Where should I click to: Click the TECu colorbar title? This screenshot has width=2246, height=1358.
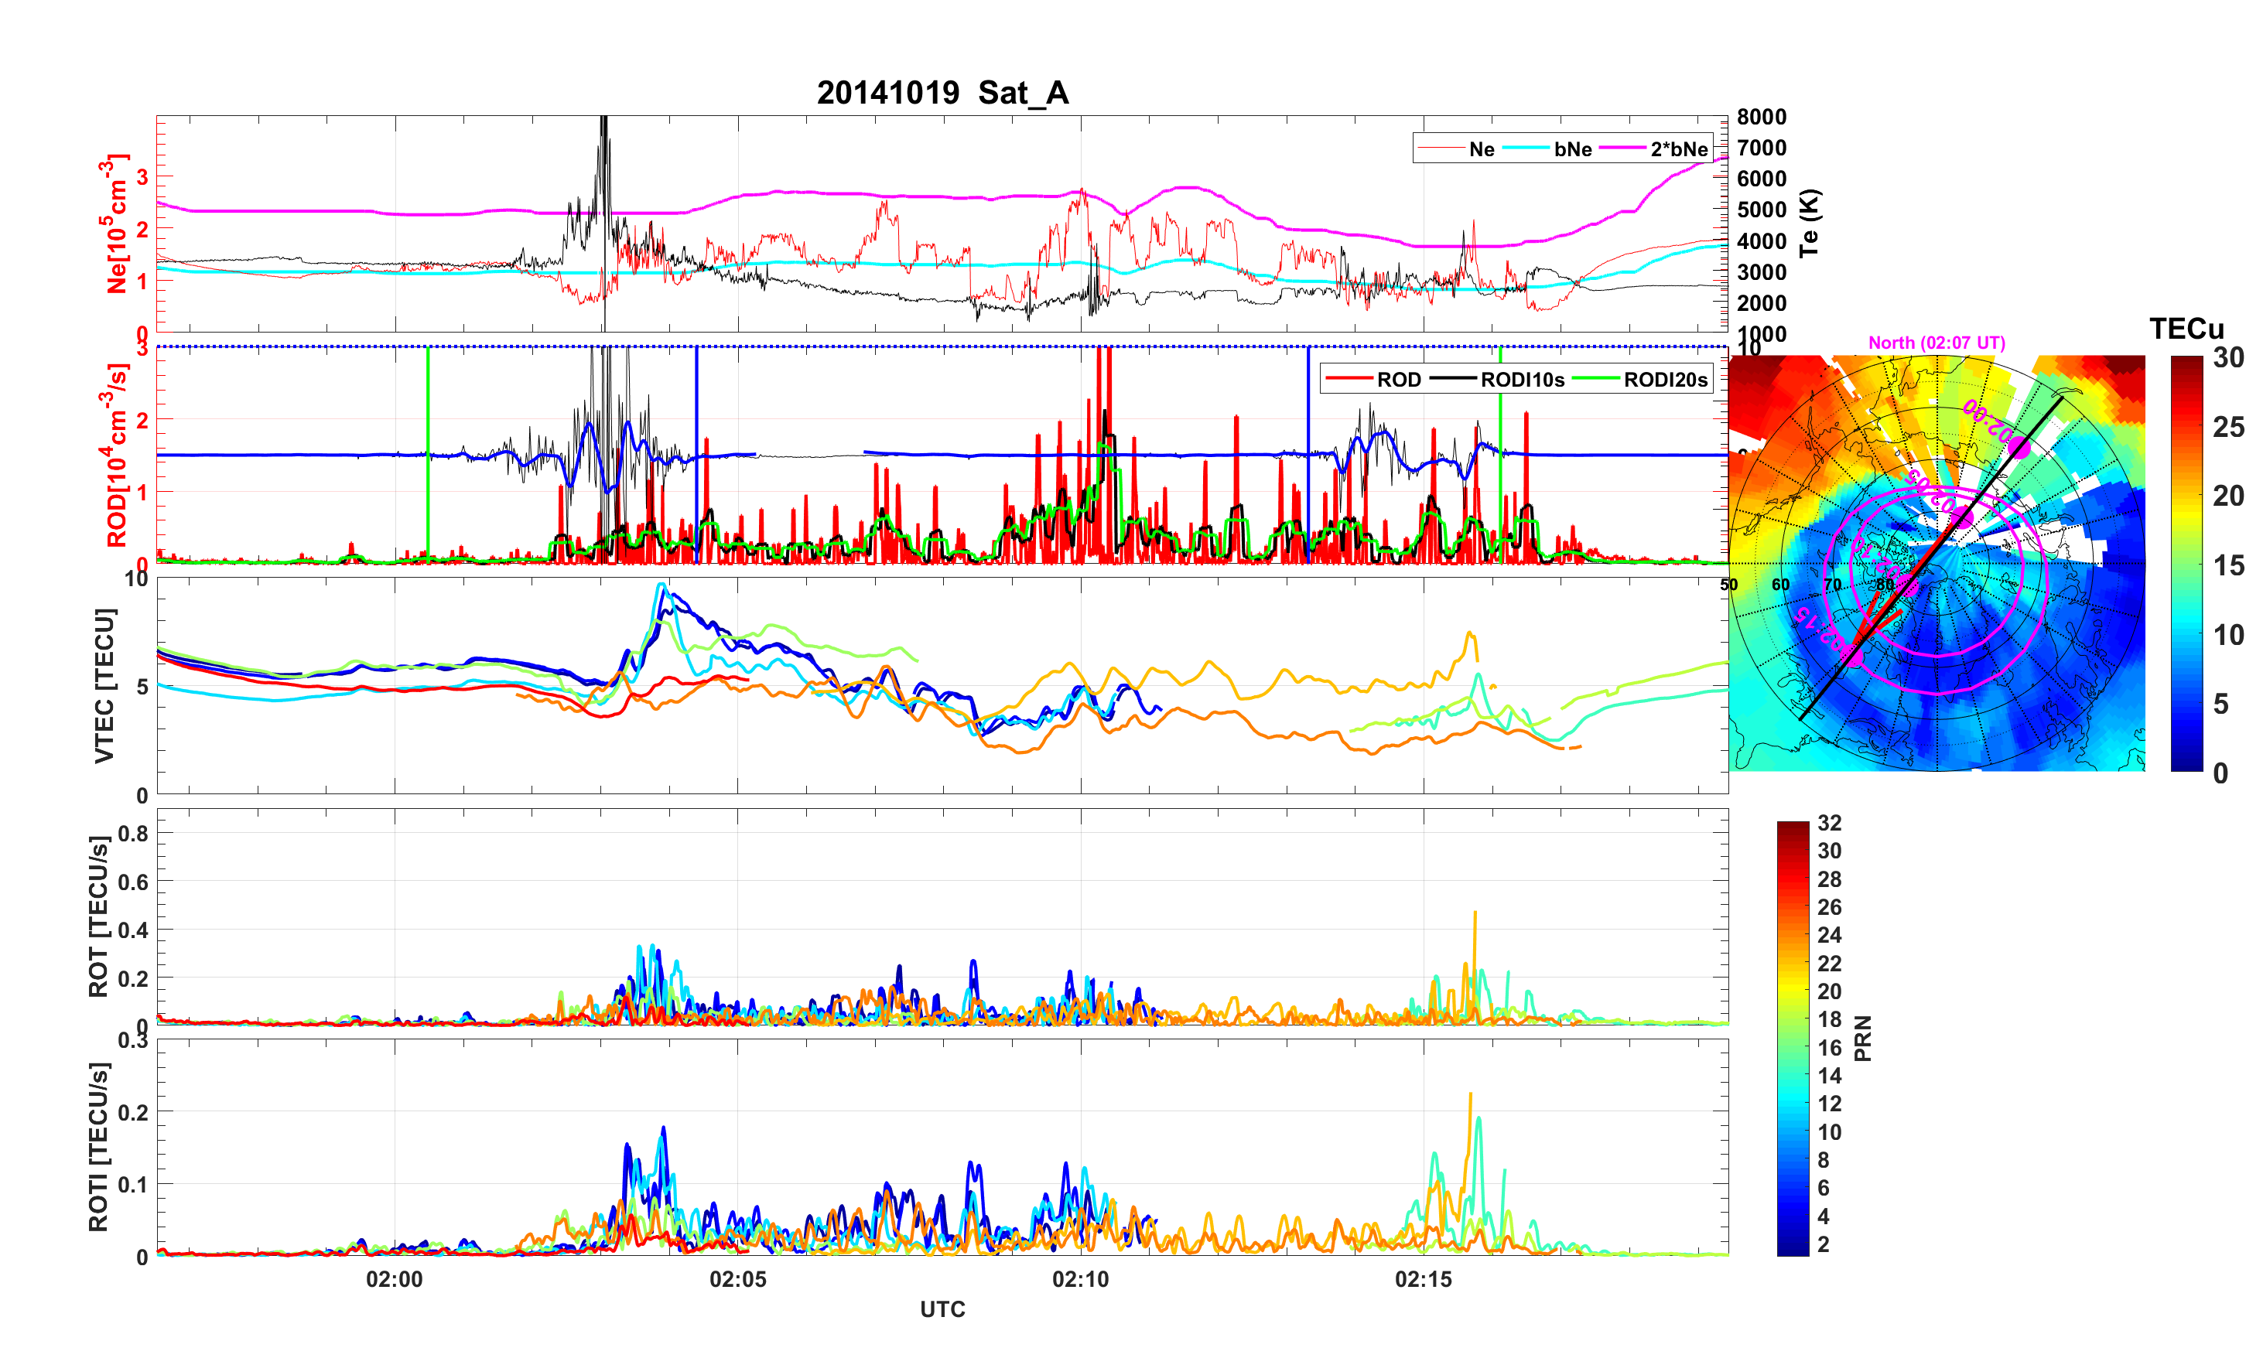coord(2186,329)
